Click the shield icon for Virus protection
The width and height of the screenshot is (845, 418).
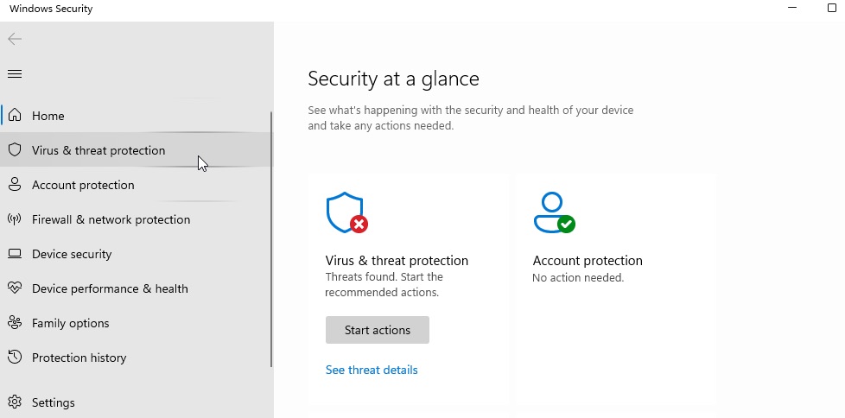[14, 150]
